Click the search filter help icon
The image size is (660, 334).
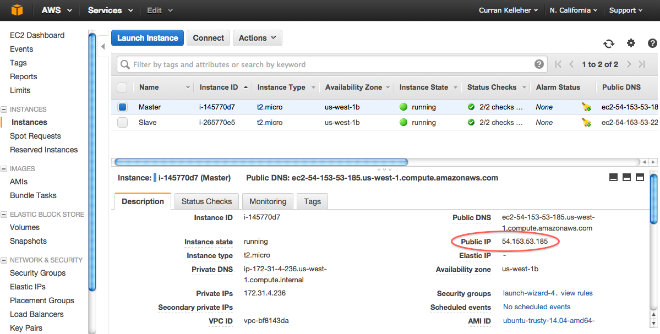[539, 64]
